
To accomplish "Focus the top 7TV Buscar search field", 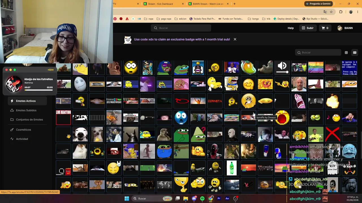I will click(181, 28).
